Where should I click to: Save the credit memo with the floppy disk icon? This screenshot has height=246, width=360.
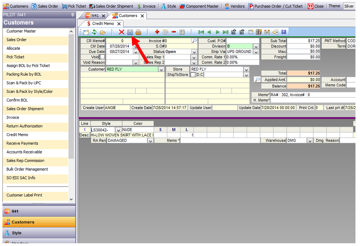pyautogui.click(x=130, y=32)
